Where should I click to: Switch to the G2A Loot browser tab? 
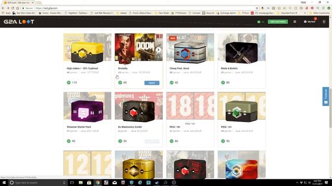(19, 3)
